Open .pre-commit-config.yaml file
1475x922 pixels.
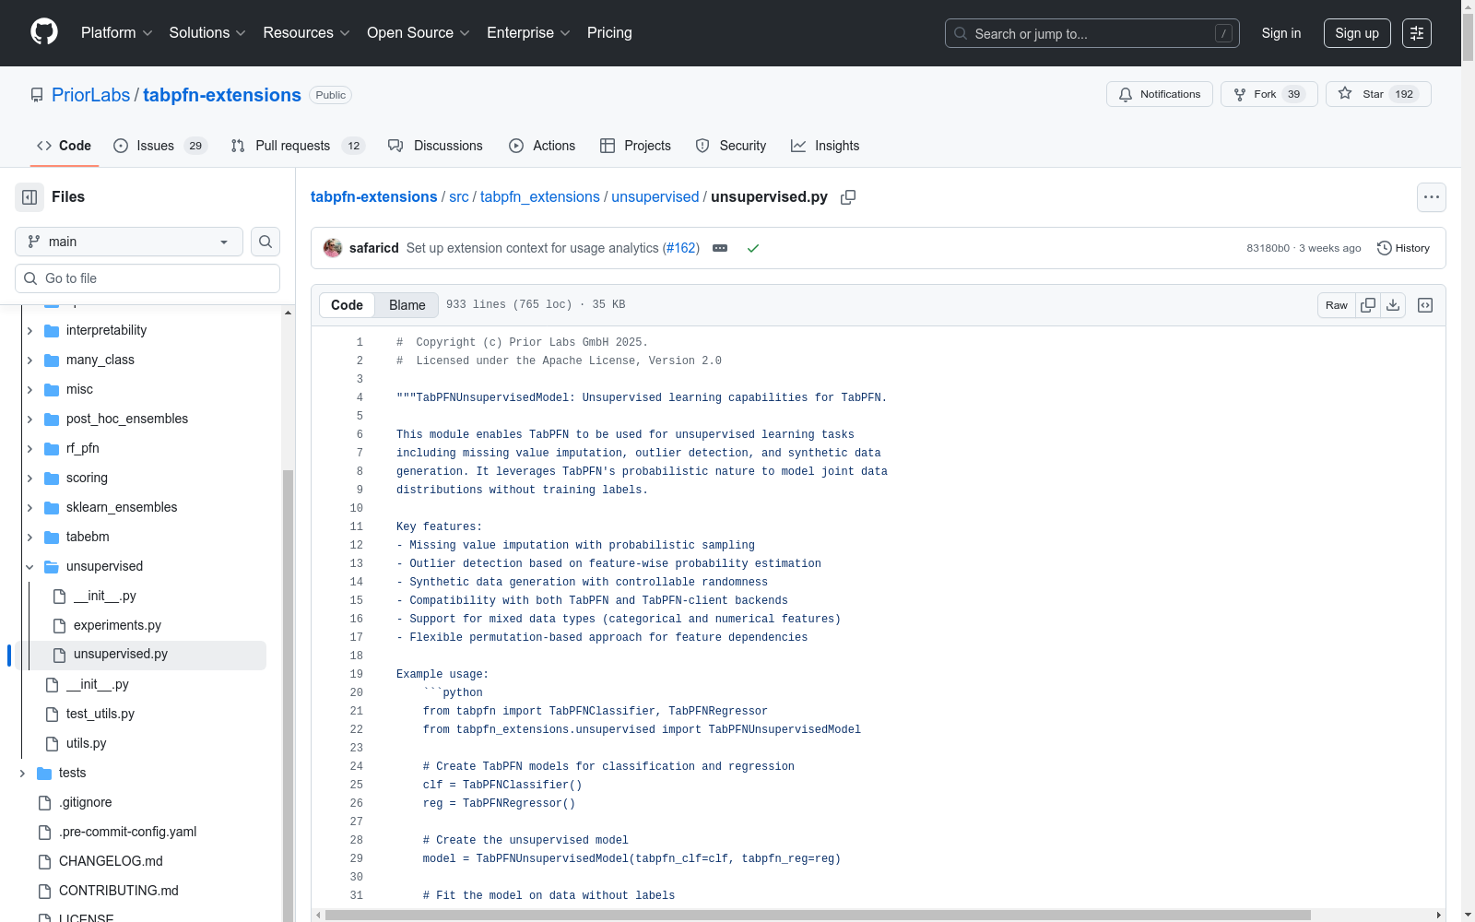click(128, 832)
